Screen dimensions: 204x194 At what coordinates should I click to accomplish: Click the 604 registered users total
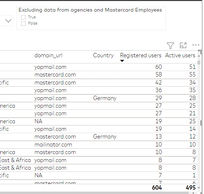157,187
